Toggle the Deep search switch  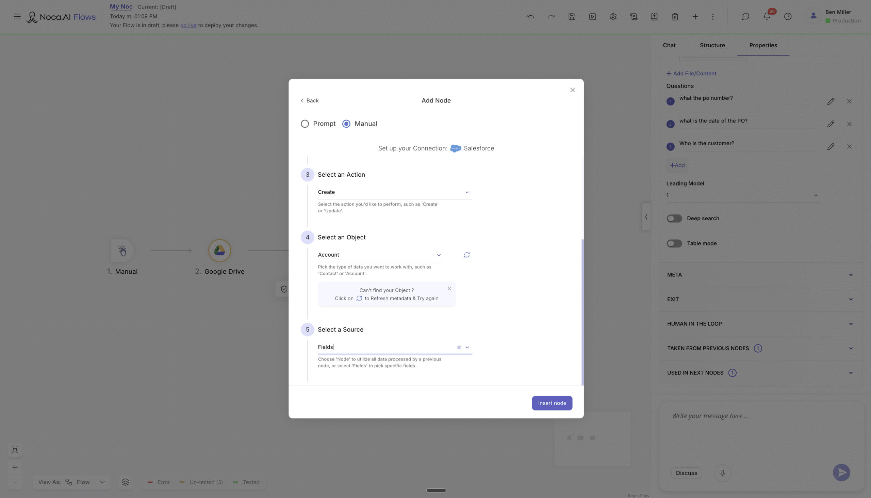(x=674, y=218)
